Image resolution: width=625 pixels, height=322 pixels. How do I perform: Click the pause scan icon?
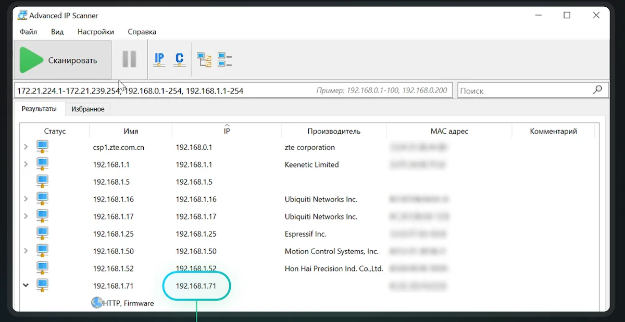[129, 59]
